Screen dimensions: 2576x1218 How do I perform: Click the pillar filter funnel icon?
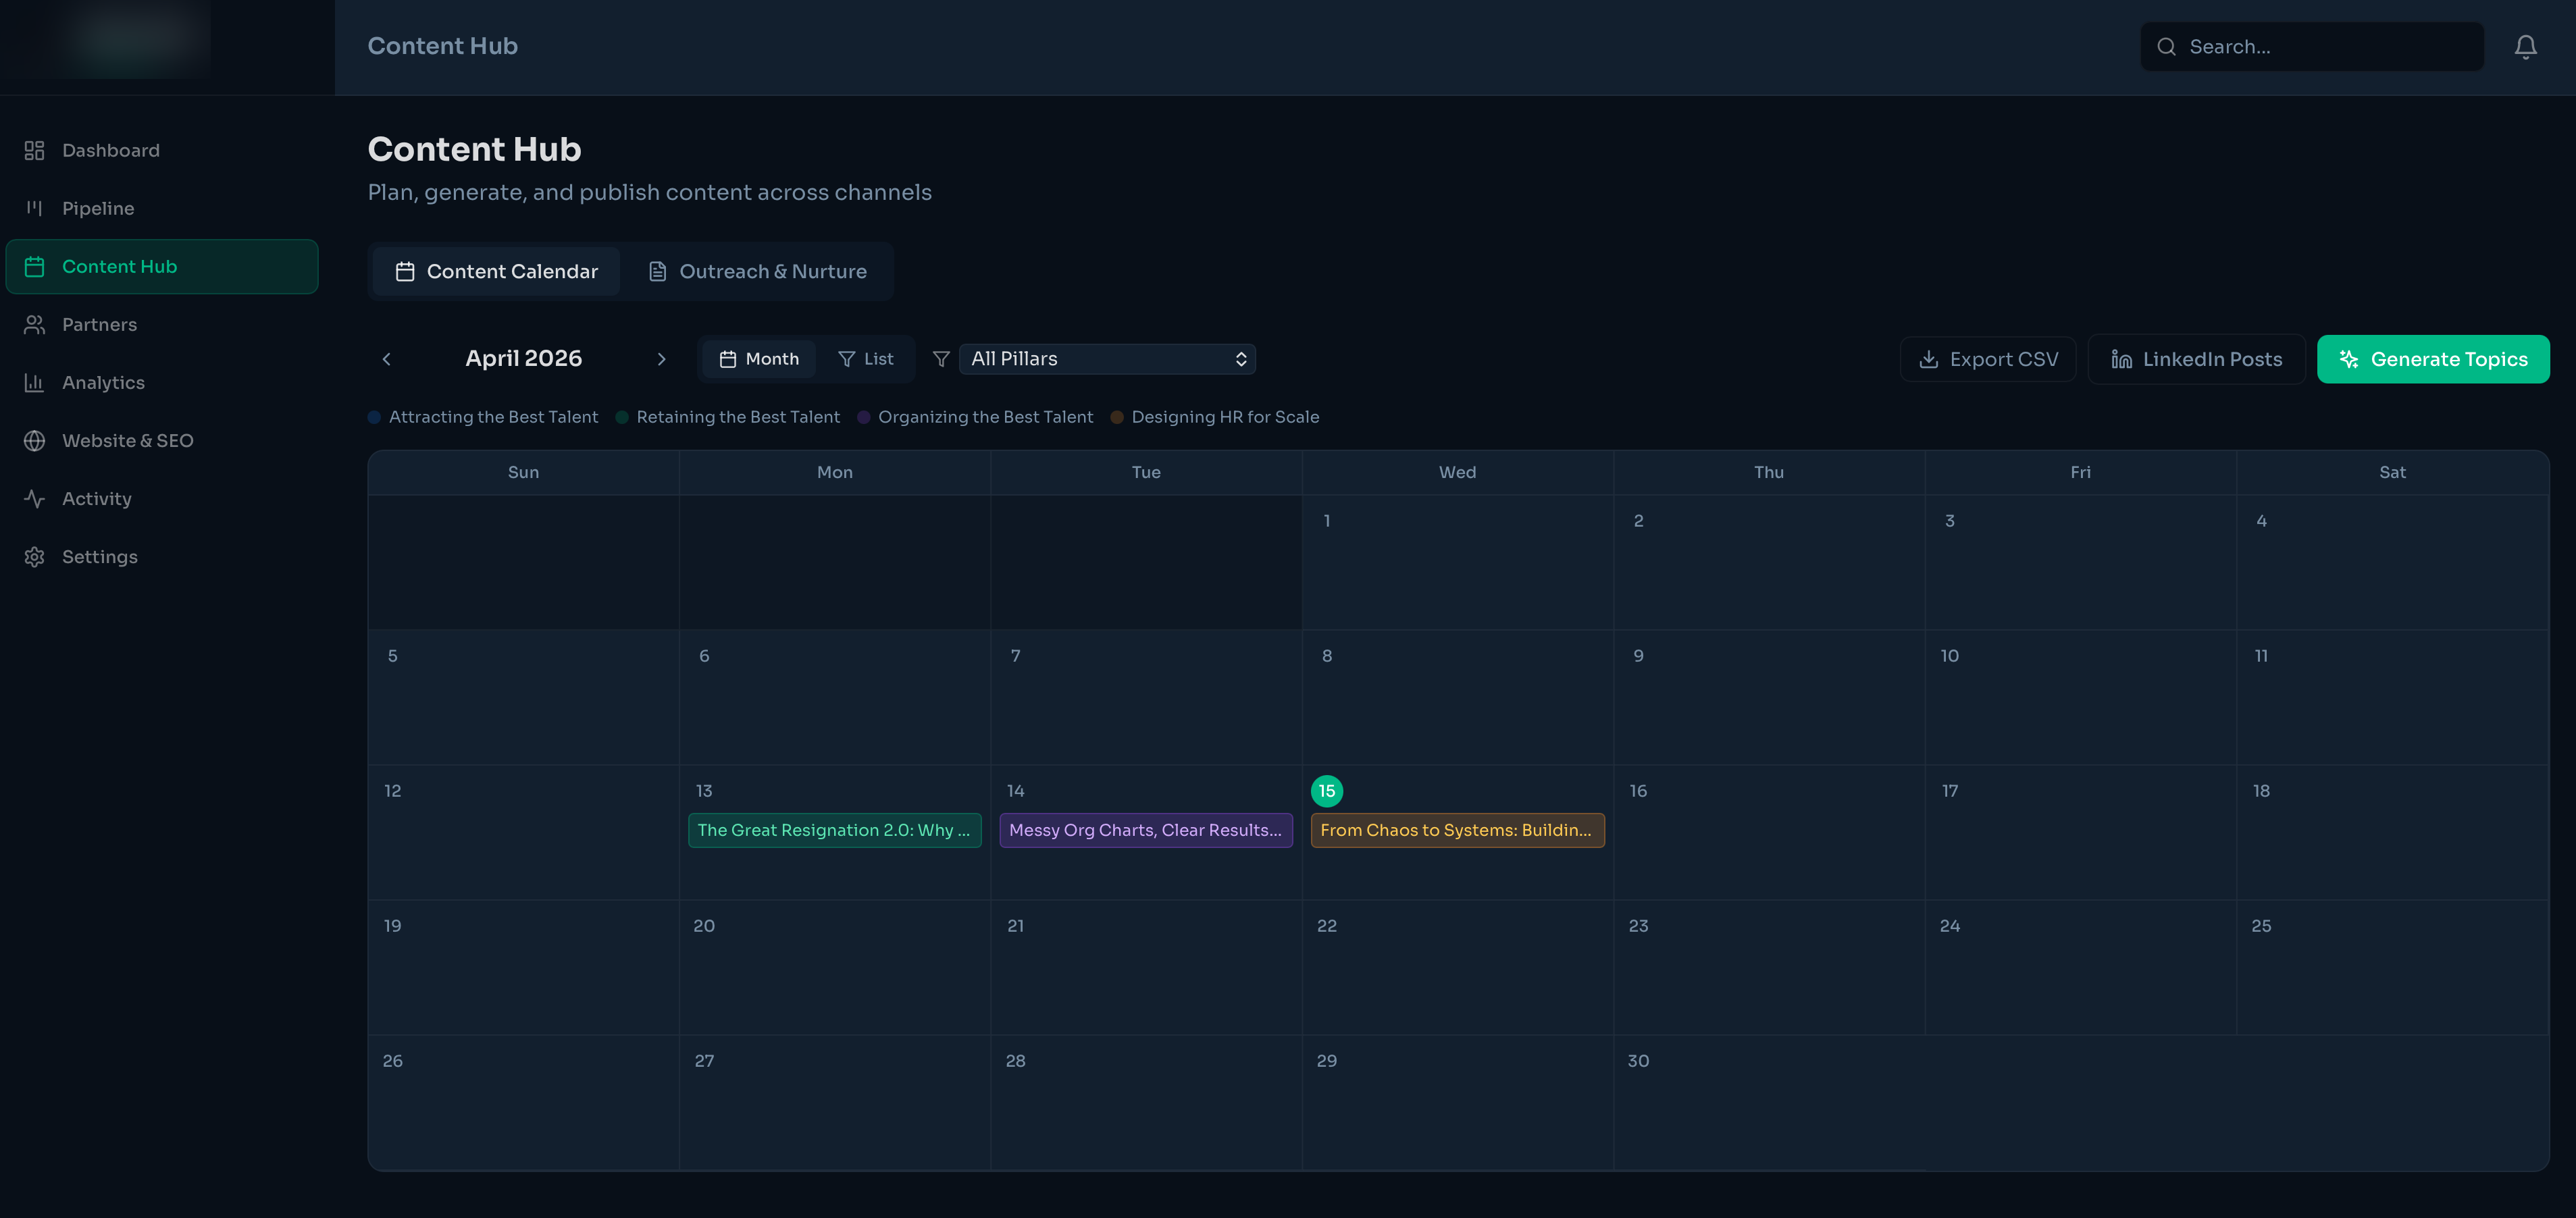941,359
